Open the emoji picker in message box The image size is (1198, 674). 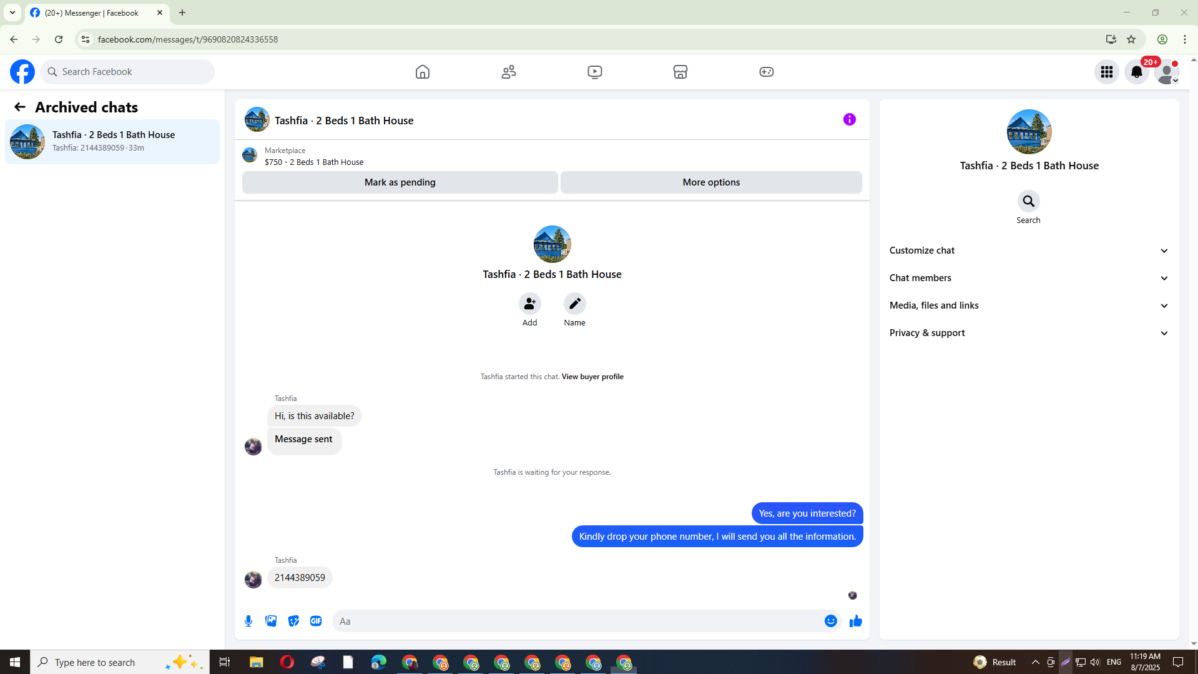pyautogui.click(x=831, y=621)
